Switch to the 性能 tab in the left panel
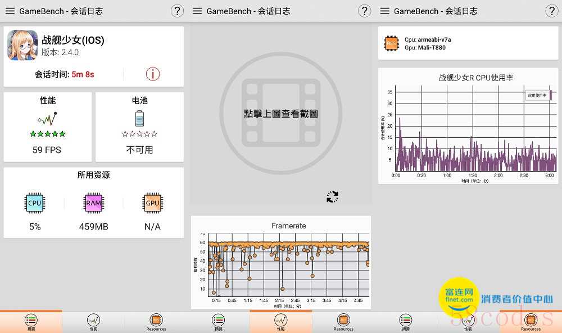Image resolution: width=562 pixels, height=333 pixels. pos(93,322)
